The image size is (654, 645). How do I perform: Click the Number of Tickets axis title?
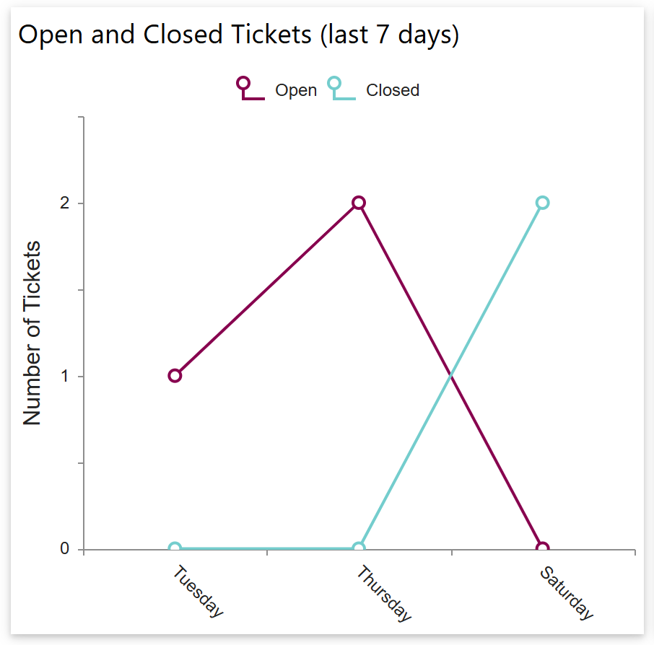32,333
